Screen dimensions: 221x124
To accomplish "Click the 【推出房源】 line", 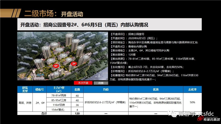I will (153, 61).
